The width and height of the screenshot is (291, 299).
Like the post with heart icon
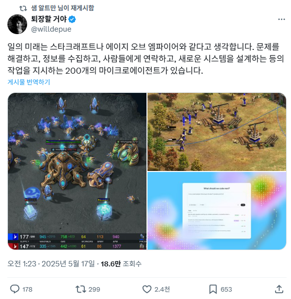(147, 289)
